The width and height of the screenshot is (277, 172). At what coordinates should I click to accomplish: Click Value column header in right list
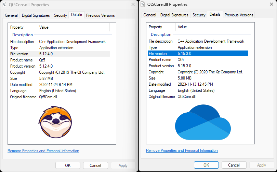183,27
